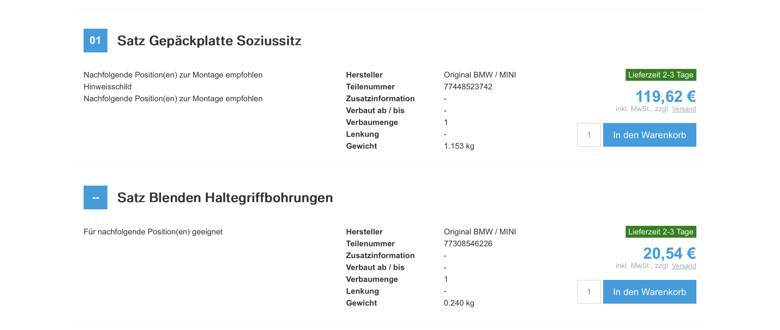
Task: Click the Hinweisschild text line
Action: (107, 87)
